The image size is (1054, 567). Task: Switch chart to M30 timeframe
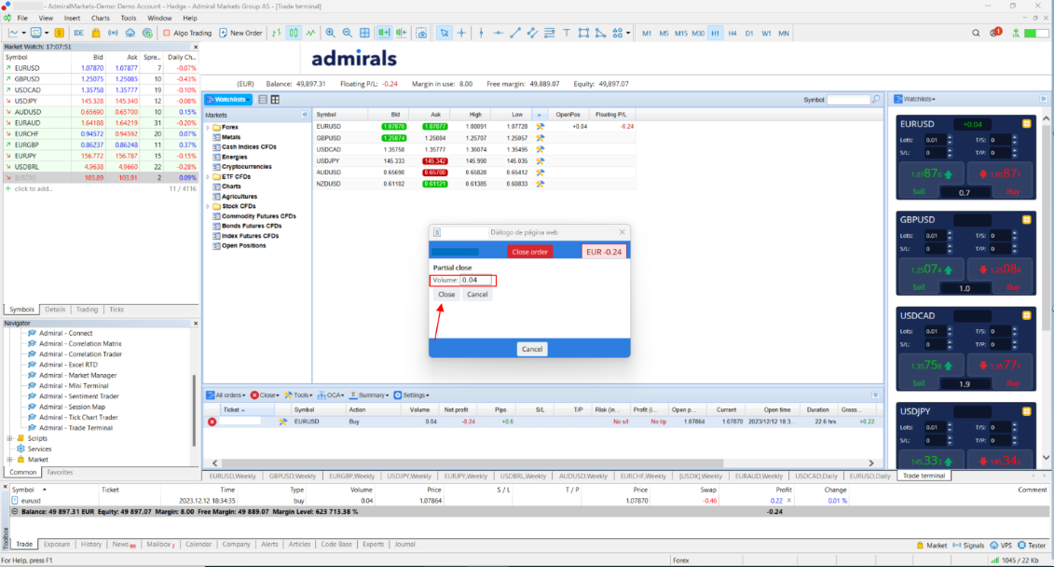(698, 33)
